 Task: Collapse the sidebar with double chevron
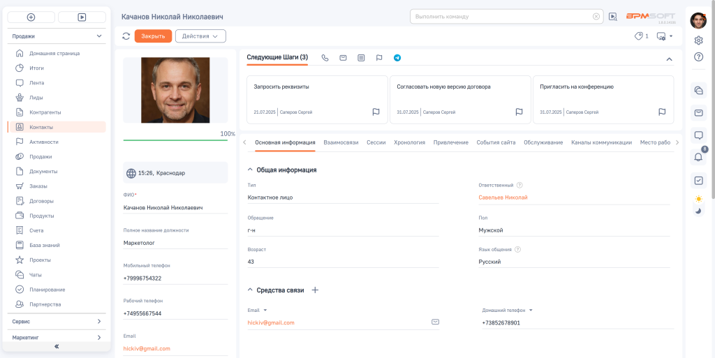point(57,347)
